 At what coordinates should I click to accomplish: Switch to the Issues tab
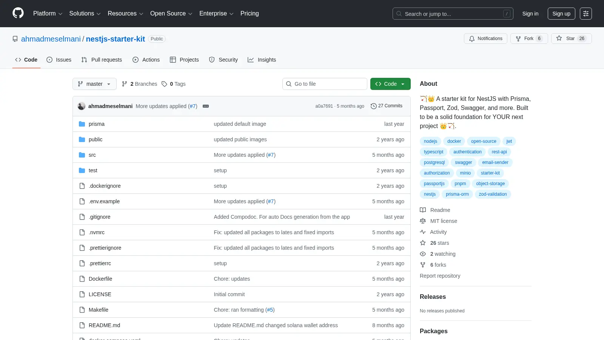click(x=59, y=60)
